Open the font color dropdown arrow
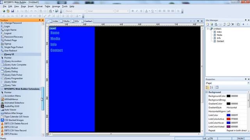Screen dimensions: 250x140 (149, 11)
